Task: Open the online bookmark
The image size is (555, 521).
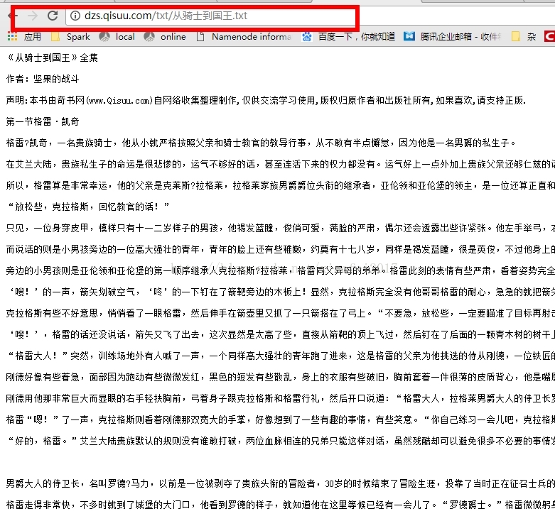Action: point(165,36)
